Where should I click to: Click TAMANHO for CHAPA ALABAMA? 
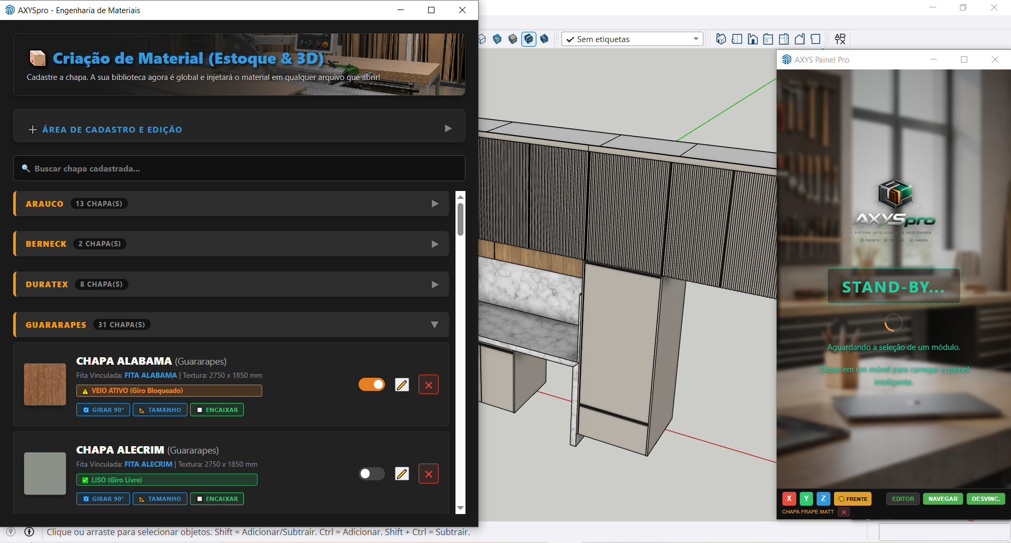(x=160, y=410)
